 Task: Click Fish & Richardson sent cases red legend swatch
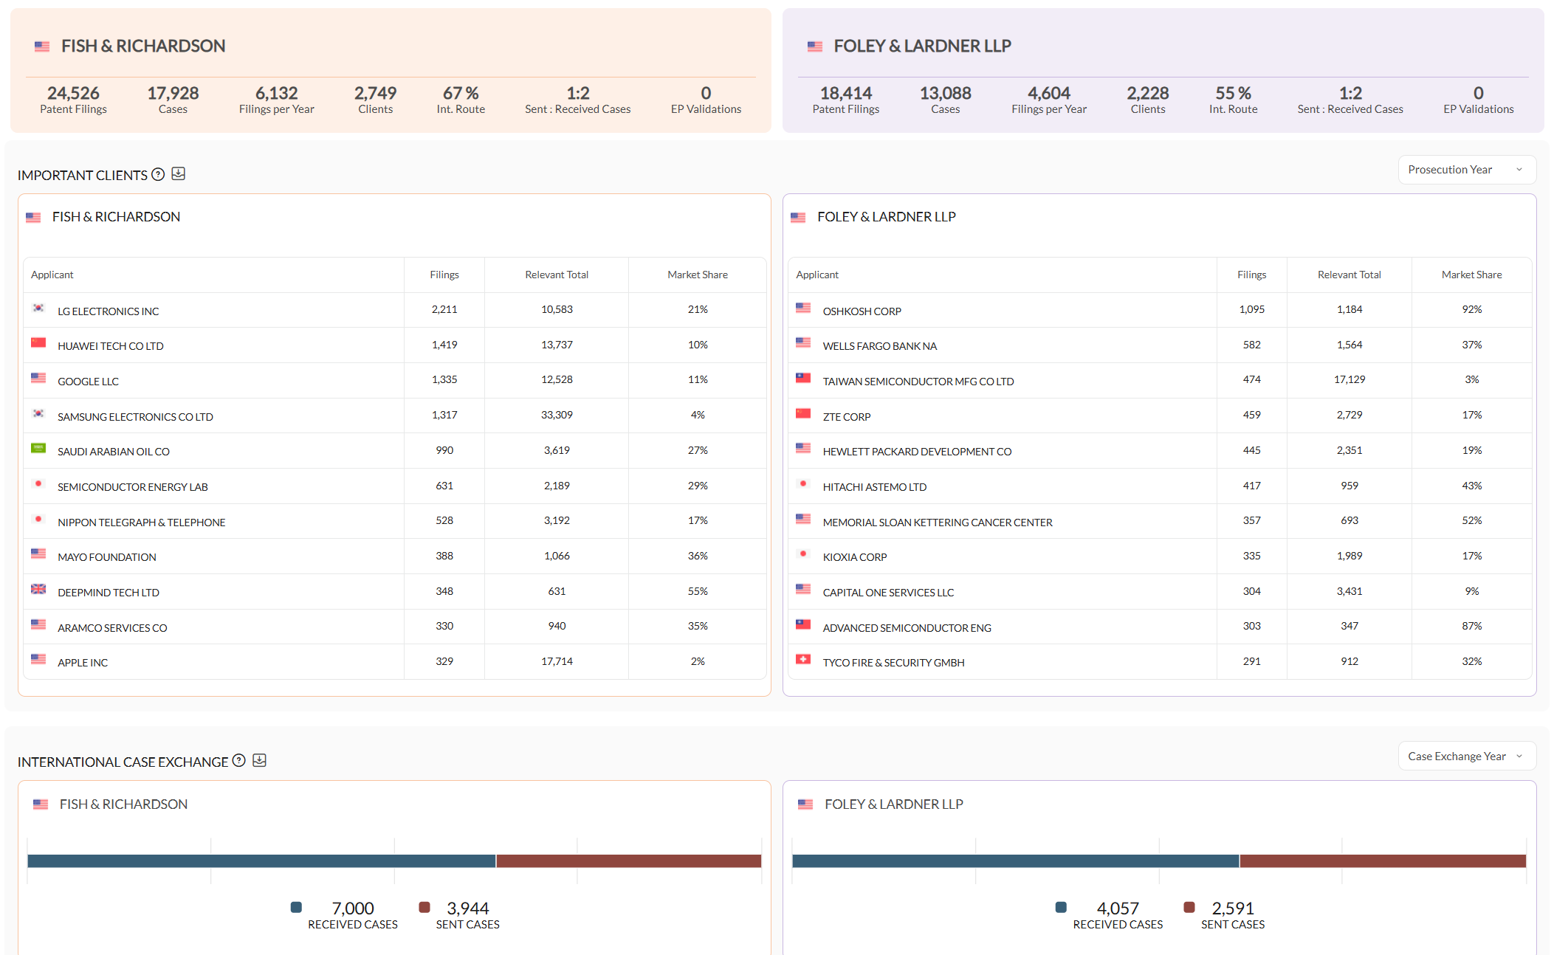424,907
